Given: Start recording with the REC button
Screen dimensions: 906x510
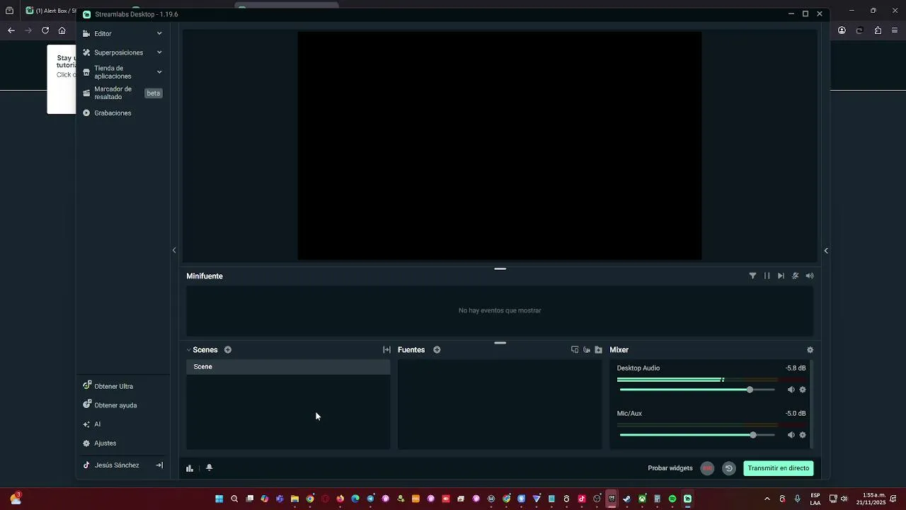Looking at the screenshot, I should (x=707, y=468).
